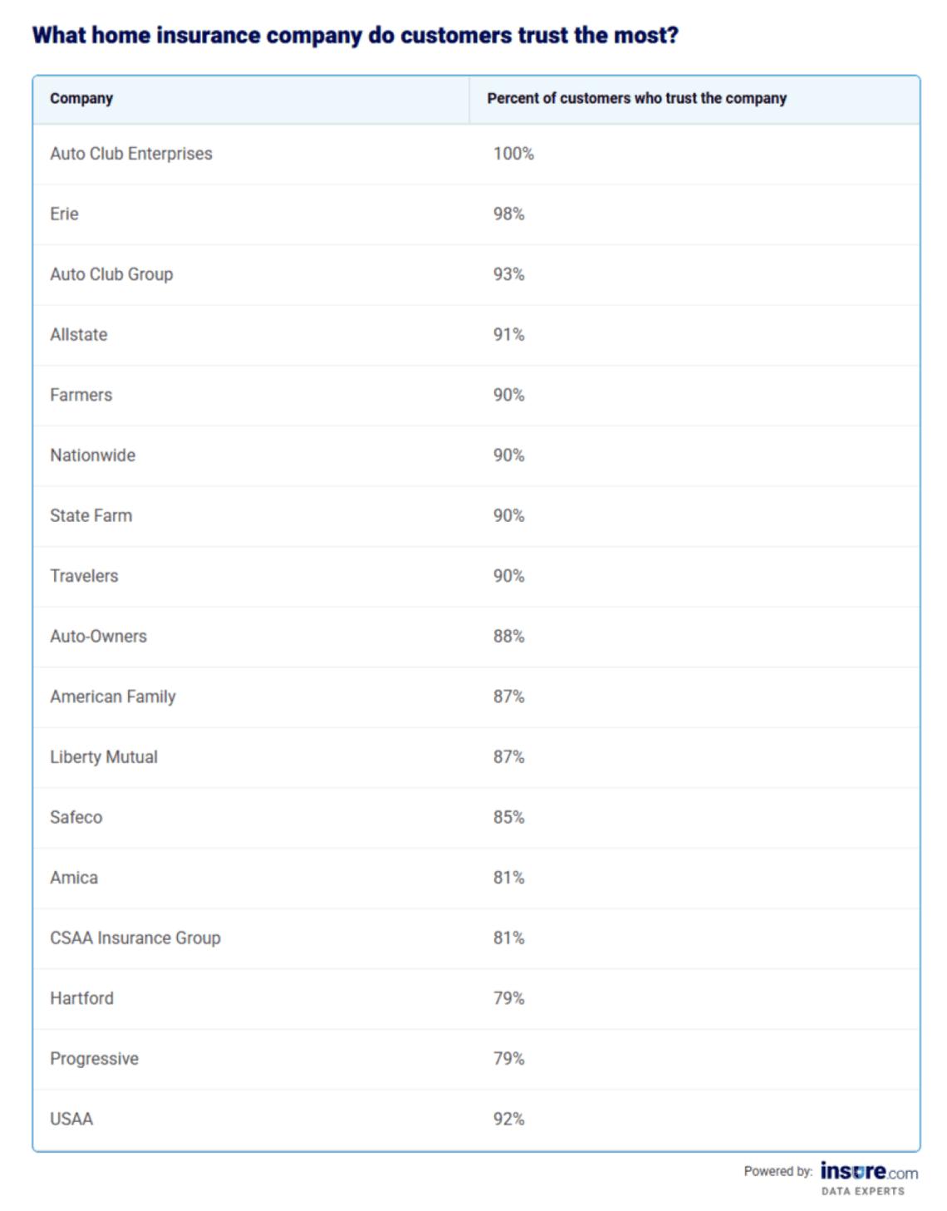Click CSAA Insurance Group entry
Viewport: 947px width, 1211px height.
click(x=135, y=938)
